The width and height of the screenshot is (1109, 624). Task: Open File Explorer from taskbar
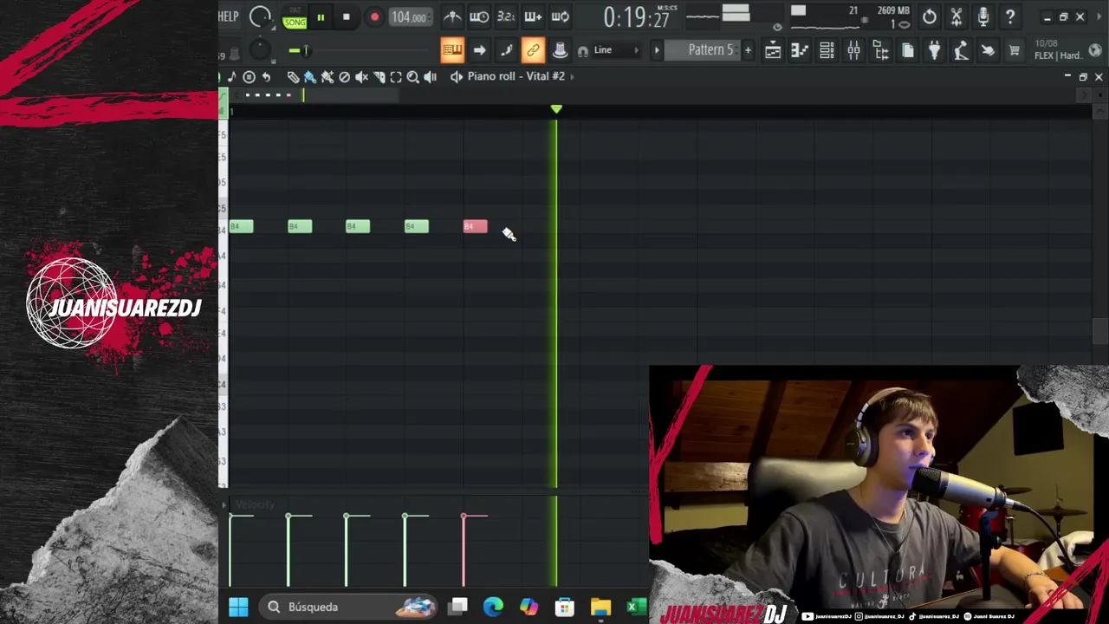coord(600,607)
